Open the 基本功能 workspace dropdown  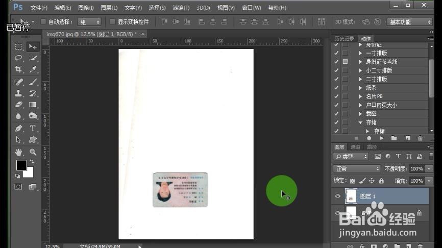point(409,22)
